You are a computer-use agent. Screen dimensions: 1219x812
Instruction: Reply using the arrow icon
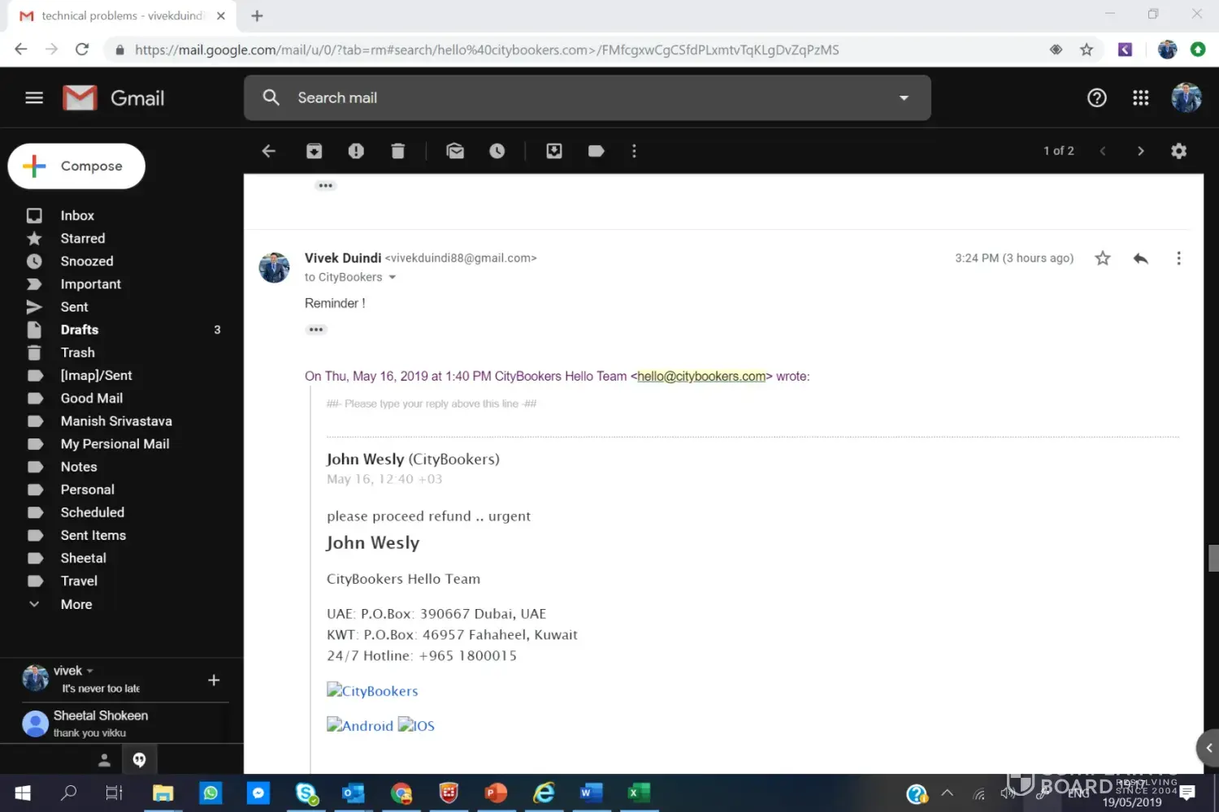point(1140,258)
